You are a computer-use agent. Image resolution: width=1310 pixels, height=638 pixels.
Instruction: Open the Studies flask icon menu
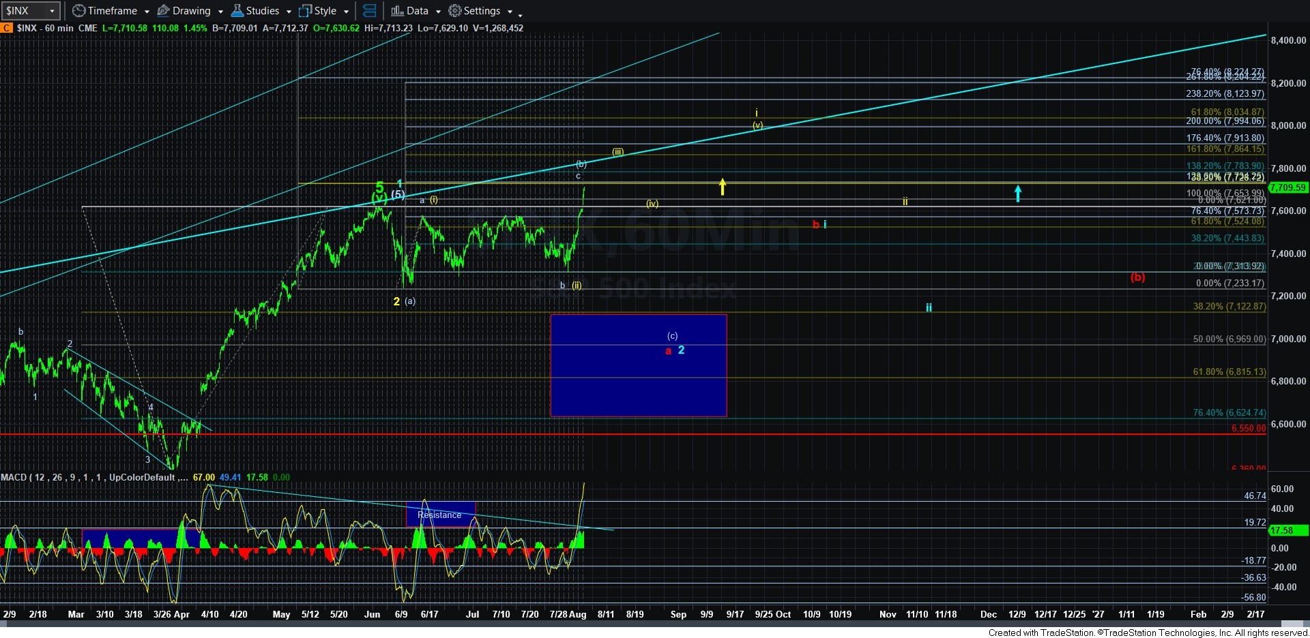pyautogui.click(x=237, y=11)
